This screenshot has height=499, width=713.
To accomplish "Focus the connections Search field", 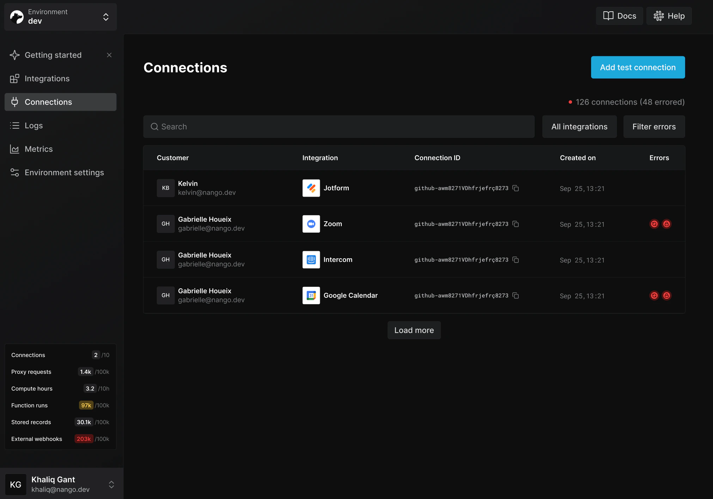I will click(339, 127).
